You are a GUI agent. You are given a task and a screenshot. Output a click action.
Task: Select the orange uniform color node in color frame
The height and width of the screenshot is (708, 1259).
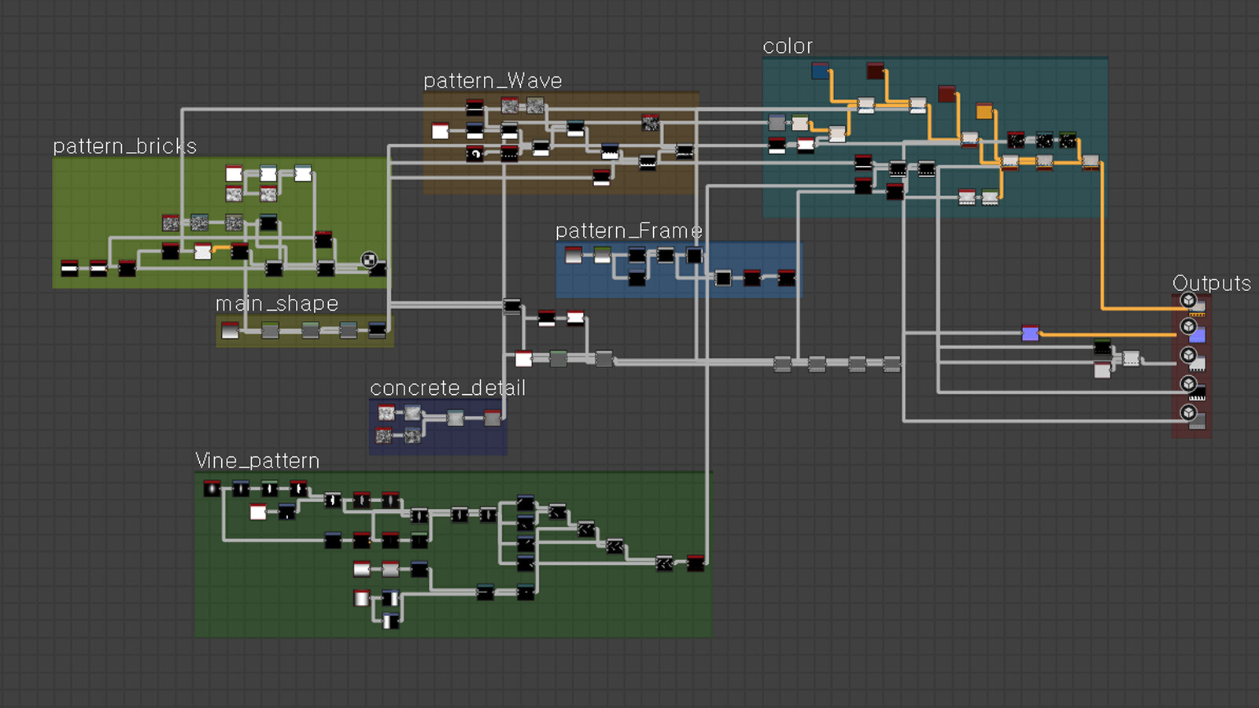point(984,111)
